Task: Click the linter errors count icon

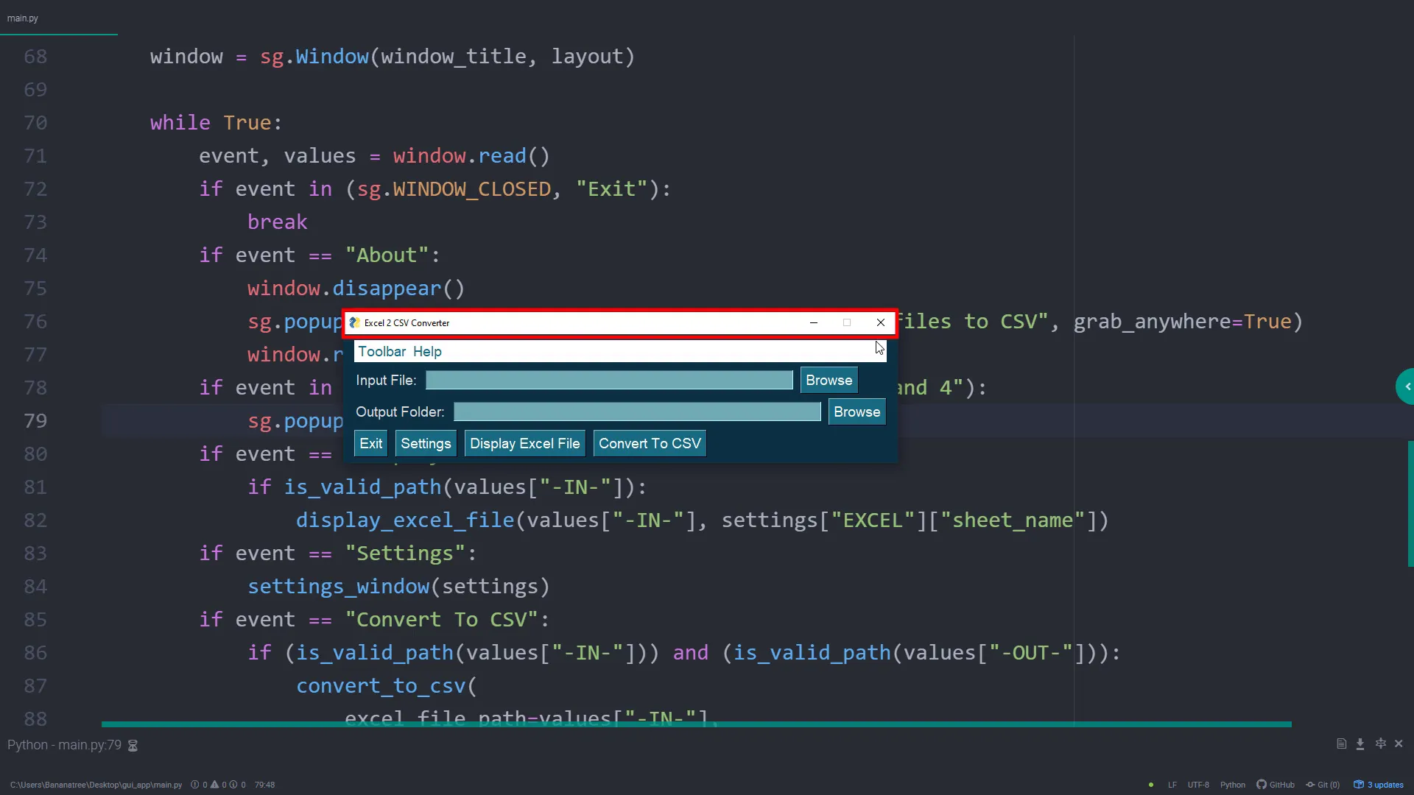Action: pyautogui.click(x=195, y=785)
